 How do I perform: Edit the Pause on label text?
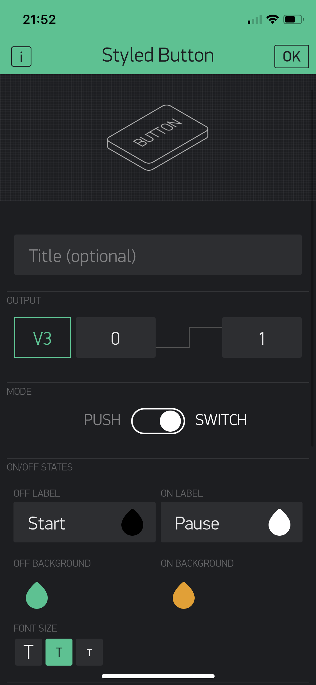213,523
